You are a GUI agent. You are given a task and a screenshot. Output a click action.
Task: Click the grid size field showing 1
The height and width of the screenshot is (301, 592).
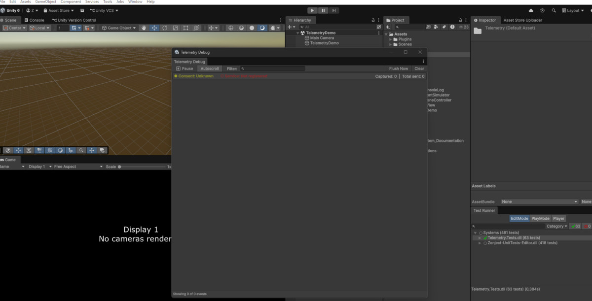[62, 28]
